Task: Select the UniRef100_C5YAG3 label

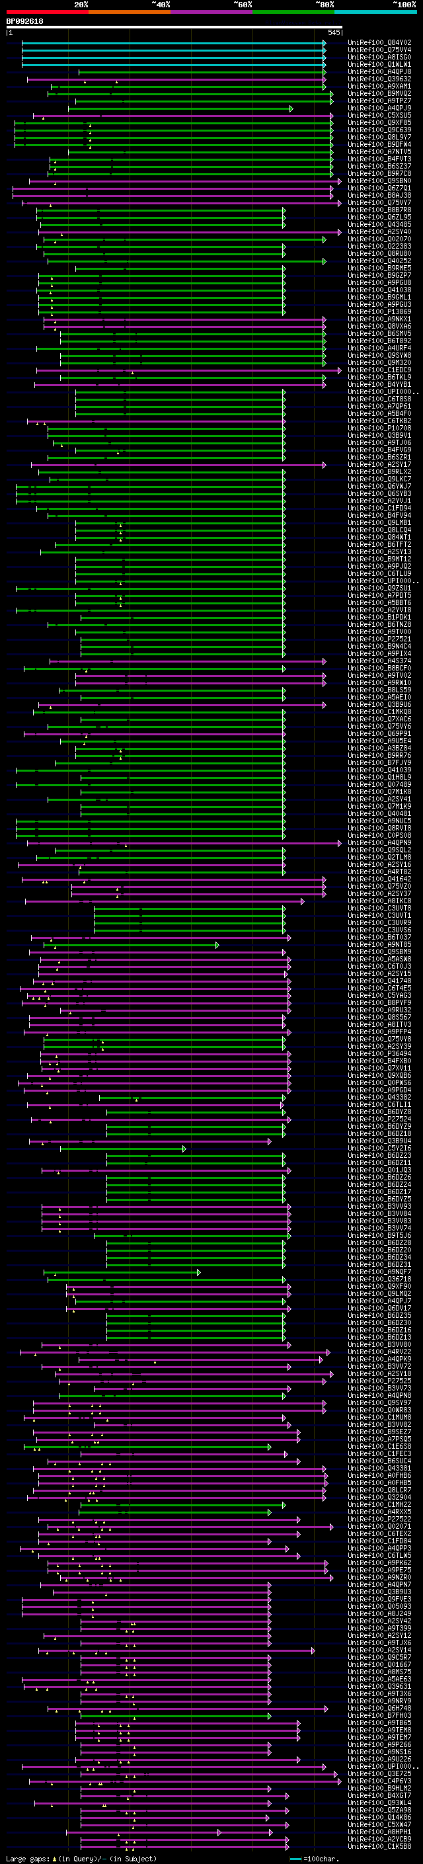Action: pos(379,996)
